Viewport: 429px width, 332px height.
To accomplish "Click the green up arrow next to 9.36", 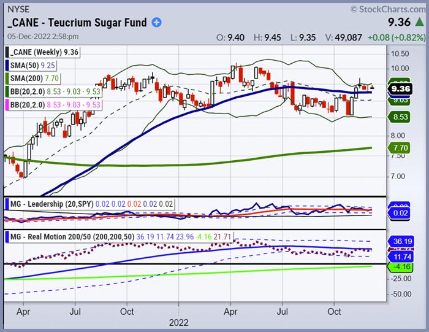I will point(419,23).
